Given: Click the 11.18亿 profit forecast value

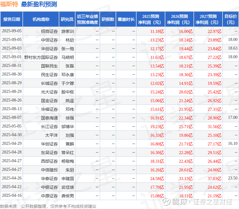Looking at the screenshot, I should tap(157, 31).
